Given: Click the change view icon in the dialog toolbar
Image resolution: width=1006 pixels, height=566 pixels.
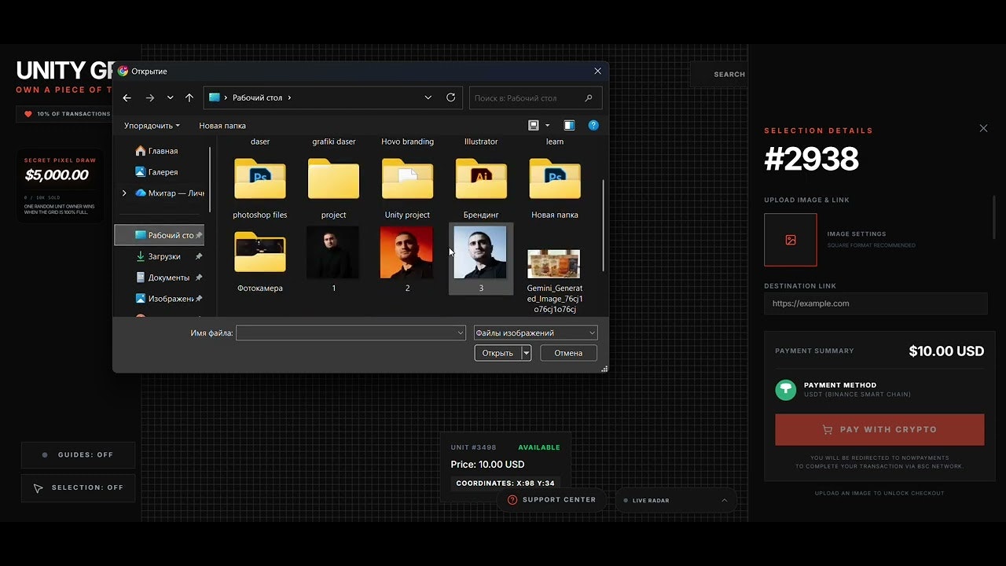Looking at the screenshot, I should coord(533,125).
